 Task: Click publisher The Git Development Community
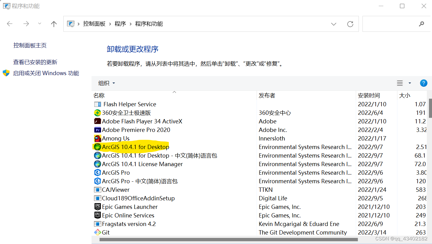pos(303,232)
